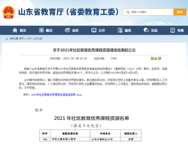Click the orange 搜索 search button
The height and width of the screenshot is (144, 188).
(x=180, y=12)
